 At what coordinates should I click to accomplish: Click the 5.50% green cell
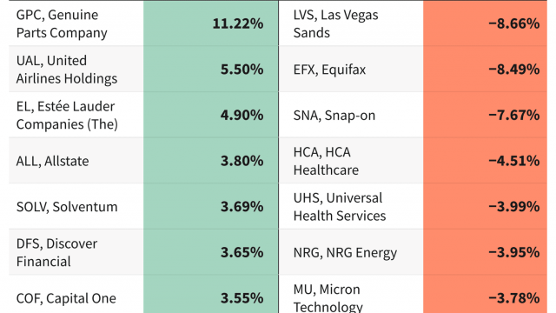coord(211,69)
